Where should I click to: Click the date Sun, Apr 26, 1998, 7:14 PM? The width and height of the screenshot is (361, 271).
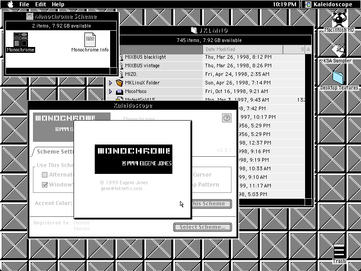coord(238,83)
